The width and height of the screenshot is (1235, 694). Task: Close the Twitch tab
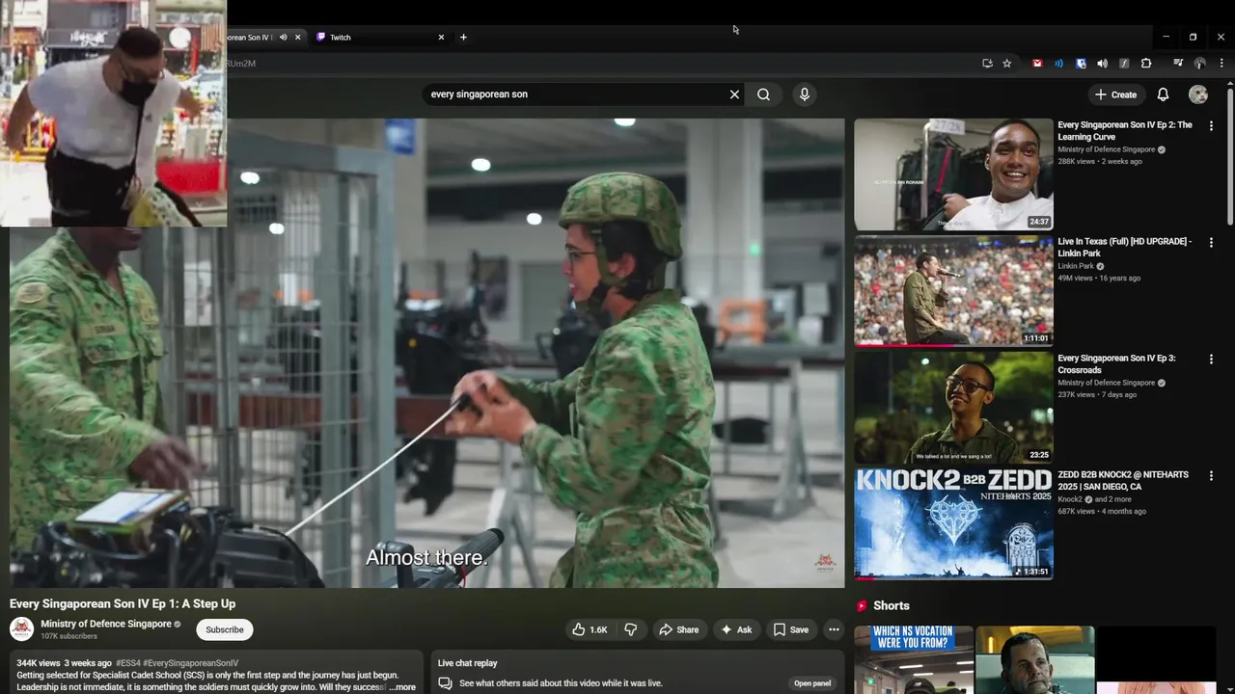click(x=441, y=38)
